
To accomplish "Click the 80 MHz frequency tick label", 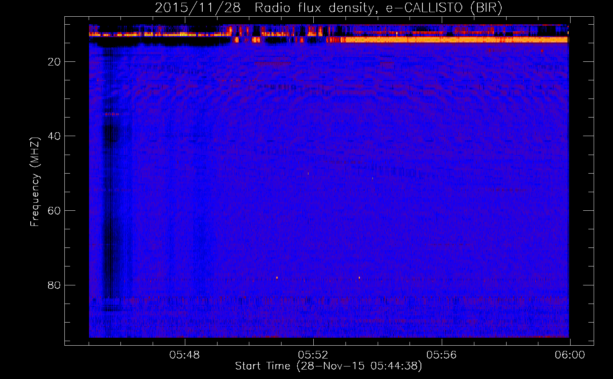I will (54, 285).
